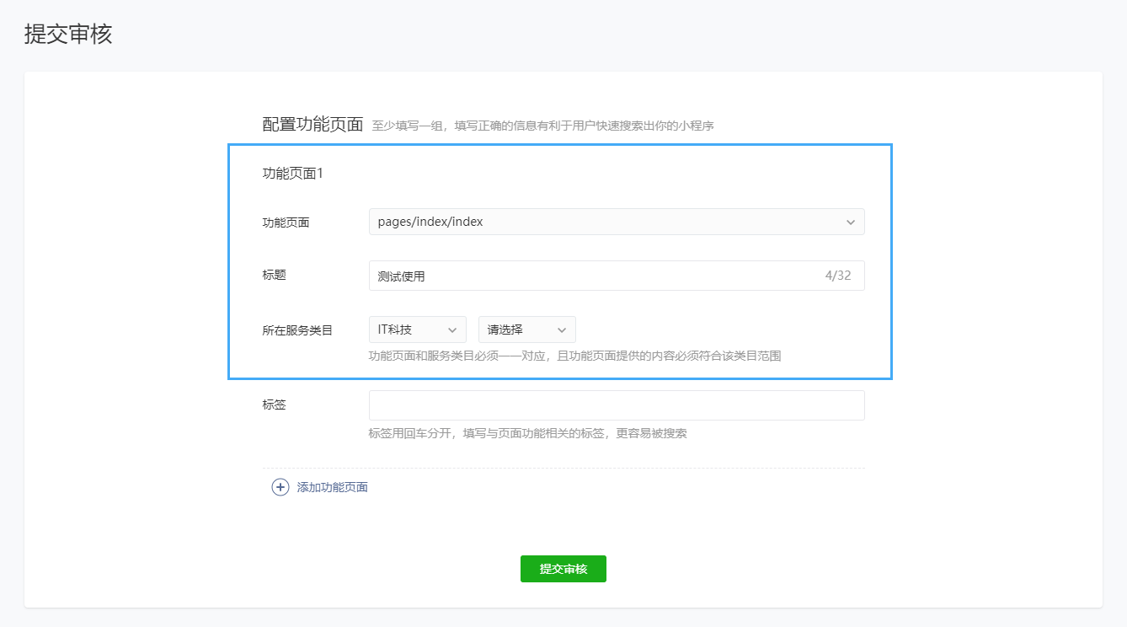Click the hint text starting with 标签用回车分开
This screenshot has height=627, width=1127.
pyautogui.click(x=527, y=434)
